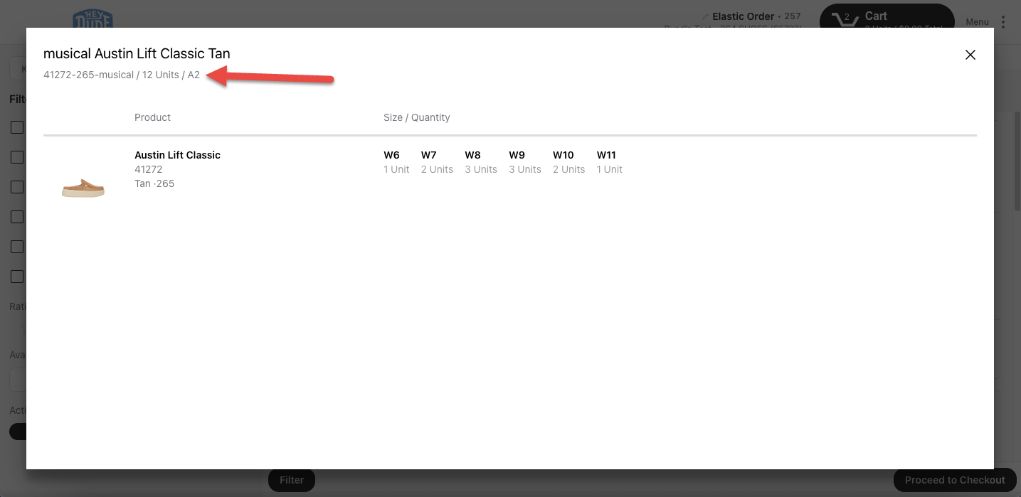
Task: Click the 2 Units quantity under W7
Action: [437, 169]
